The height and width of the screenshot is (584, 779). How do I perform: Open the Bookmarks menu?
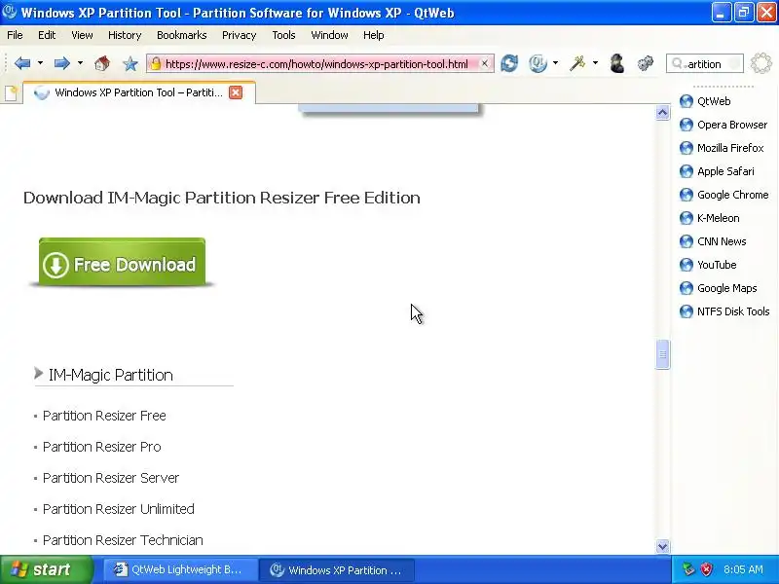coord(182,35)
